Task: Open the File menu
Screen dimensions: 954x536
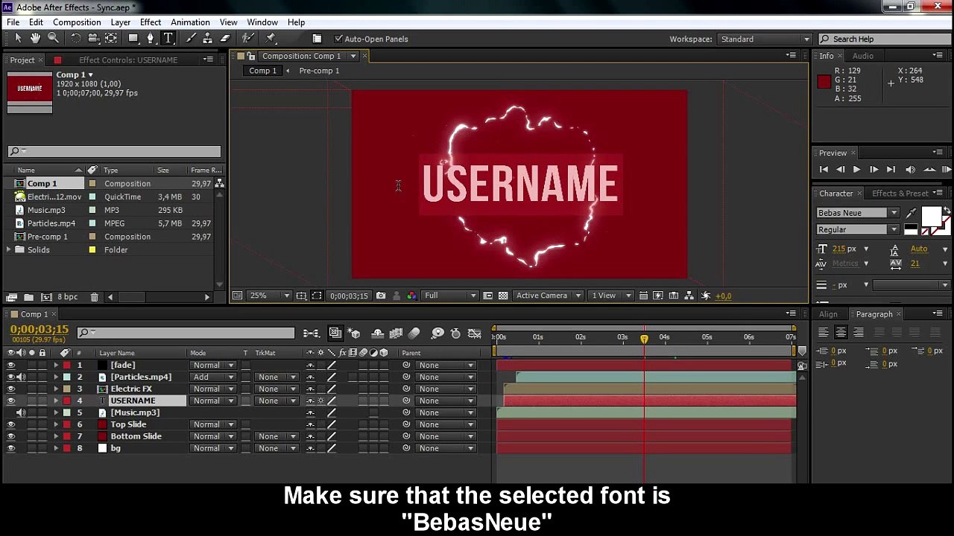Action: pyautogui.click(x=13, y=22)
